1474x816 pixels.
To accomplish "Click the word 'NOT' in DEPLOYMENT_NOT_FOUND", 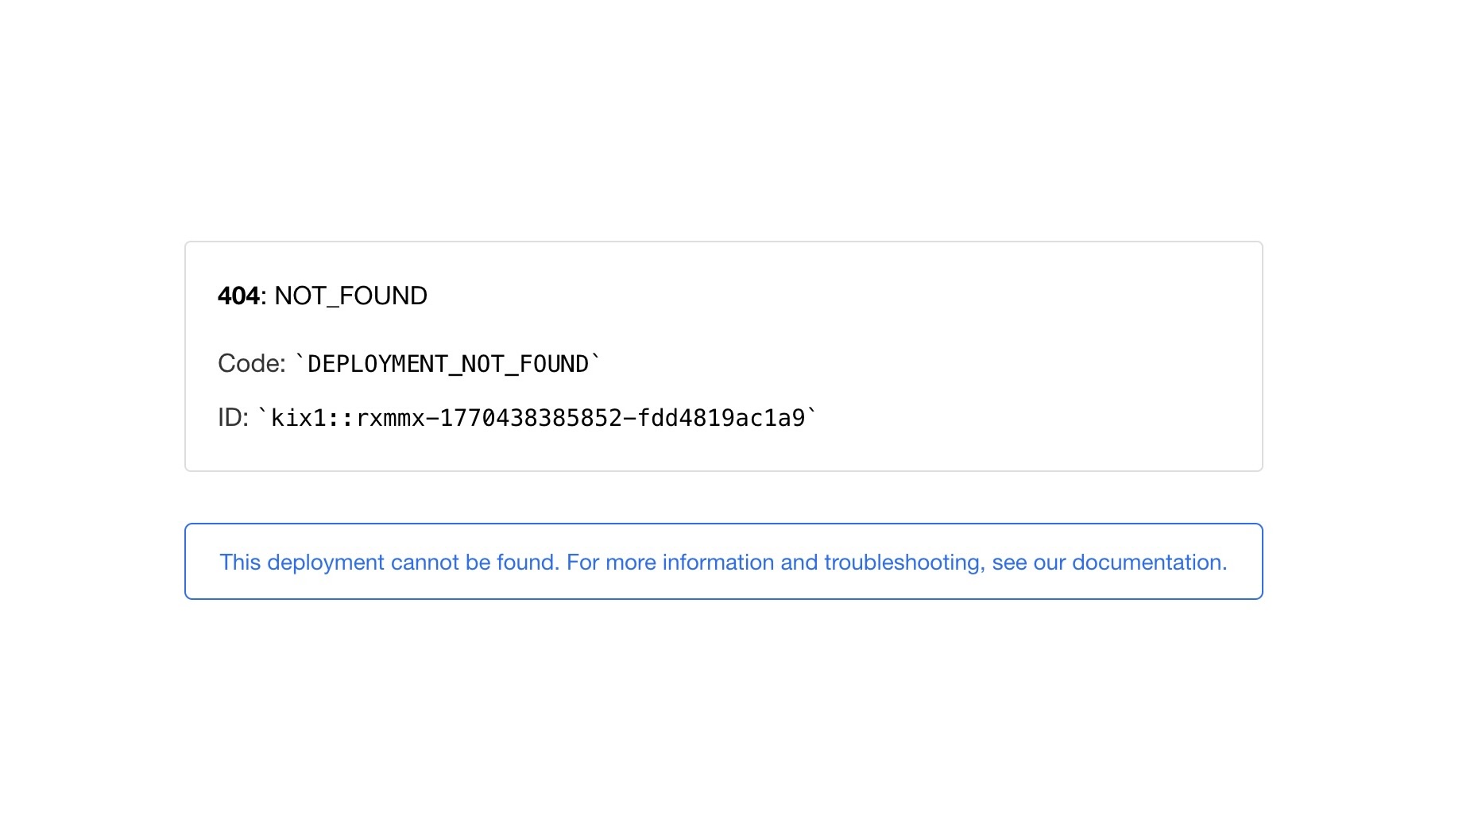I will click(x=480, y=364).
